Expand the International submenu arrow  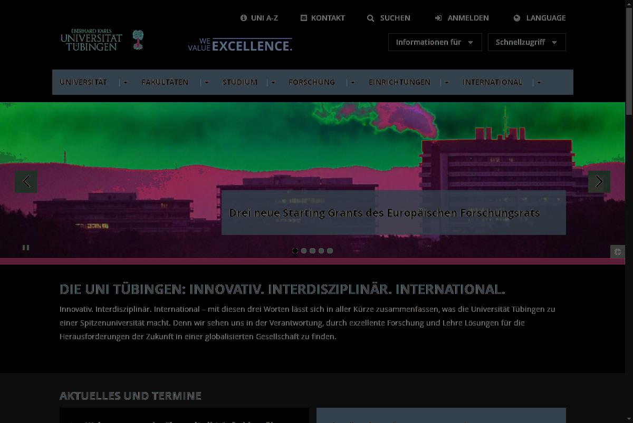pos(539,82)
